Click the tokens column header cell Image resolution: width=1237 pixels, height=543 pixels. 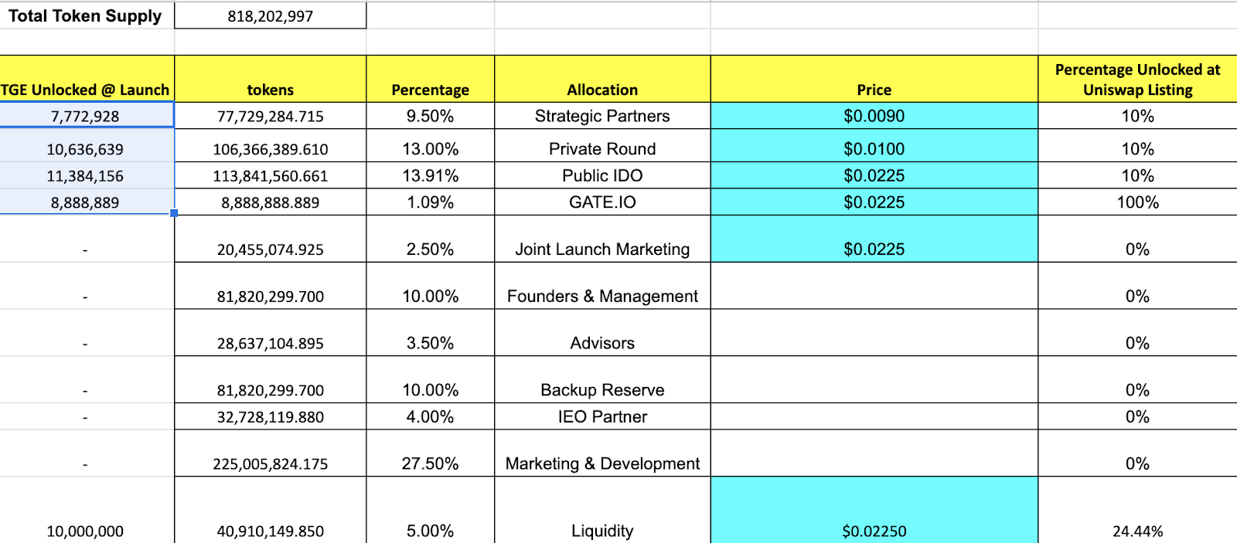tap(270, 90)
